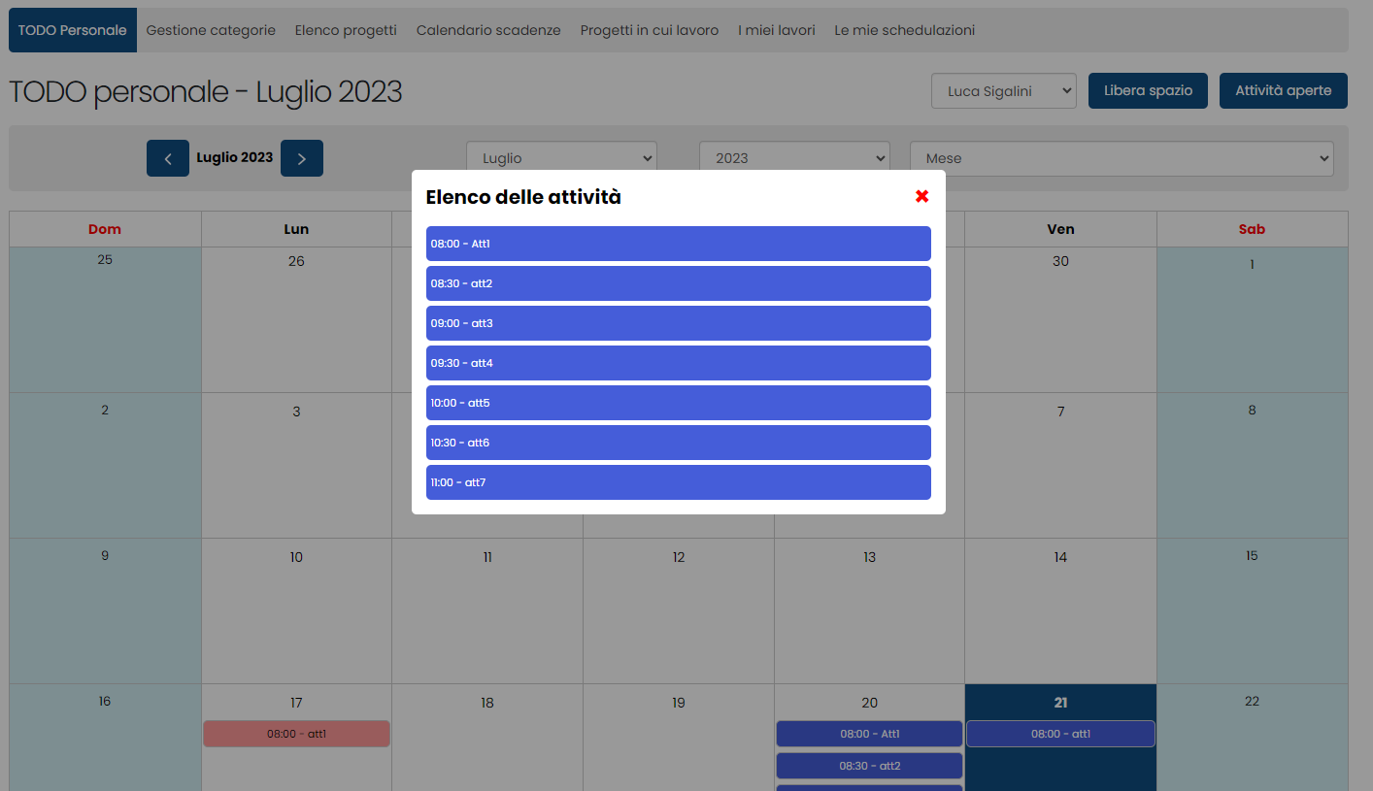The image size is (1373, 791).
Task: Click the Attività aperte button
Action: (x=1283, y=91)
